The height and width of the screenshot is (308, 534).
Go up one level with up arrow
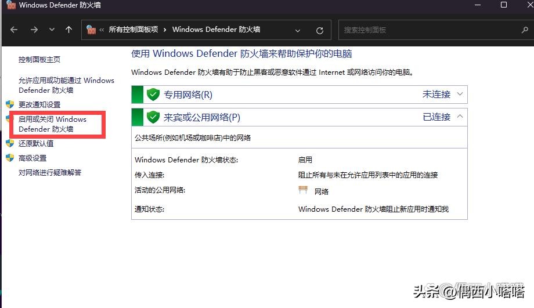[69, 30]
